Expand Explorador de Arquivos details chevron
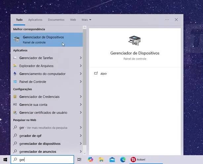This screenshot has width=203, height=164. (x=81, y=66)
